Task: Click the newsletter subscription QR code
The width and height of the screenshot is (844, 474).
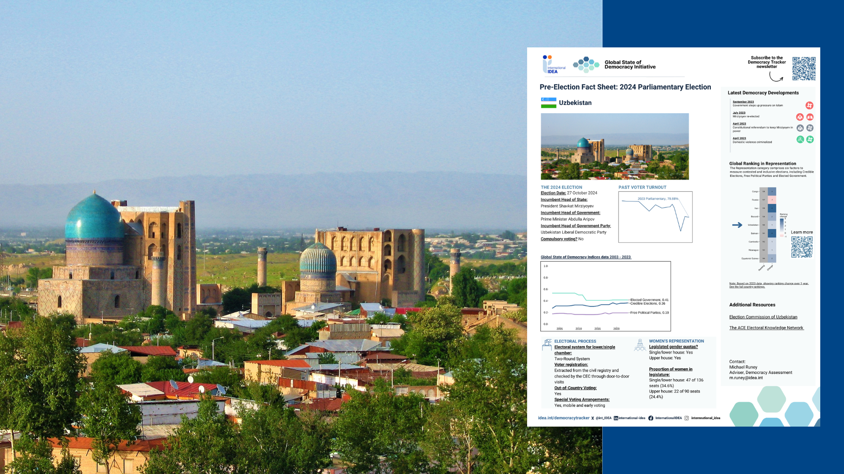Action: 804,68
